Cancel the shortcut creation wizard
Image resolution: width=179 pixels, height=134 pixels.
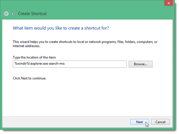coord(160,122)
